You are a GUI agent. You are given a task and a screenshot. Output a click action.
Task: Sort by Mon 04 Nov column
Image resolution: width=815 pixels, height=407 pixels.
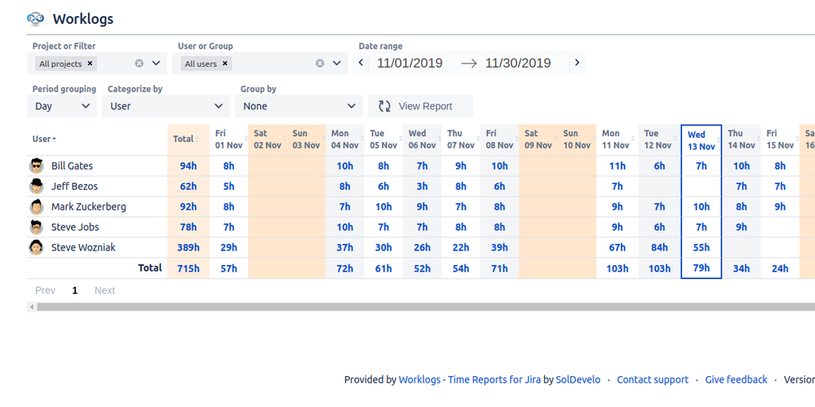pyautogui.click(x=344, y=139)
